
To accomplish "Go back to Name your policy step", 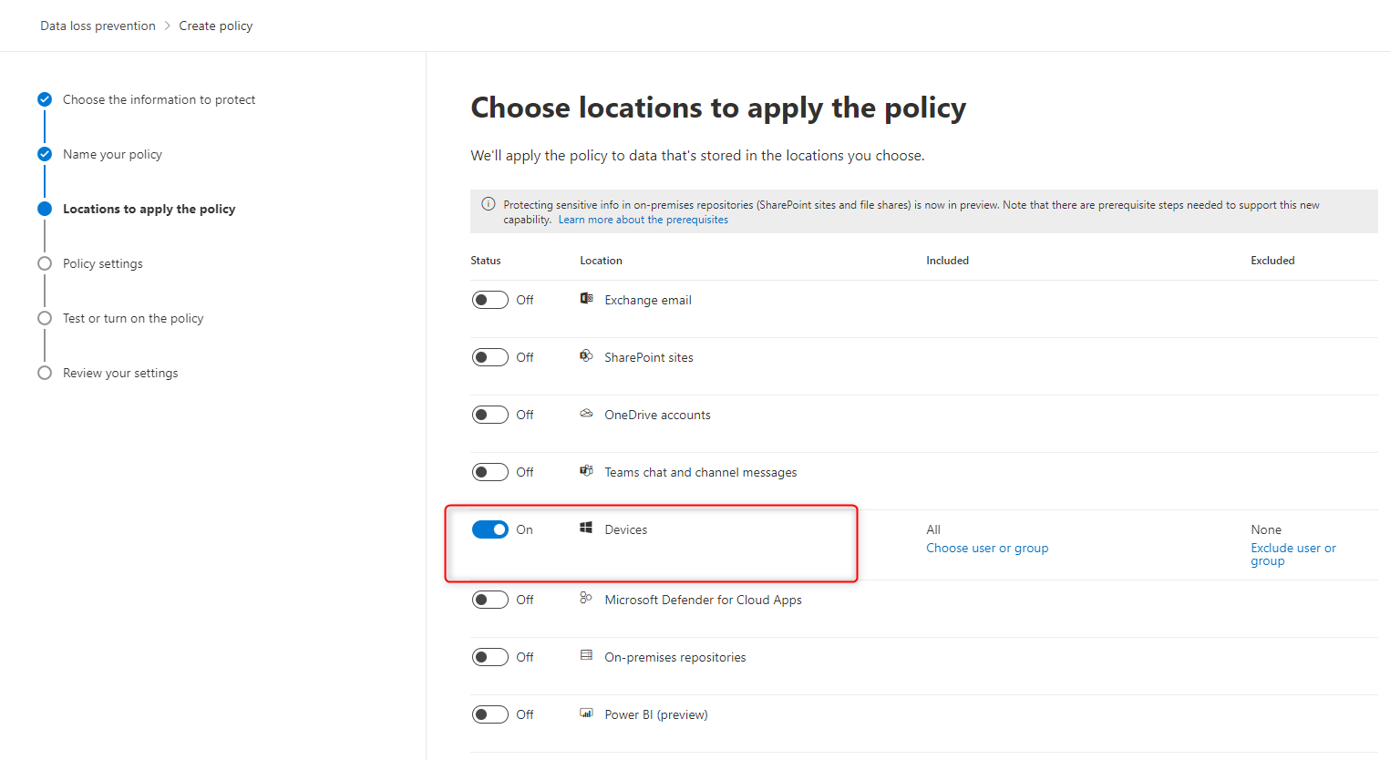I will pos(112,154).
